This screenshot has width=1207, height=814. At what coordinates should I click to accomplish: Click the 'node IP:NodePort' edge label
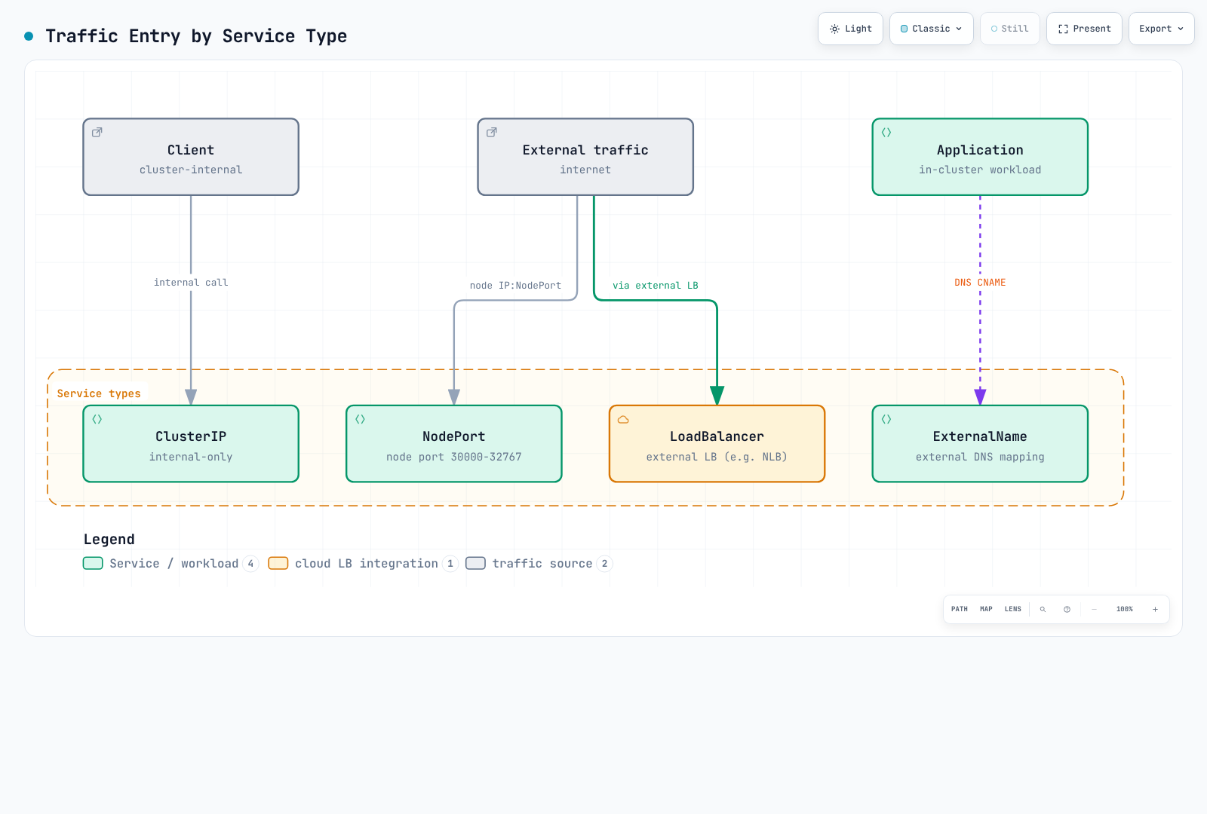tap(515, 286)
